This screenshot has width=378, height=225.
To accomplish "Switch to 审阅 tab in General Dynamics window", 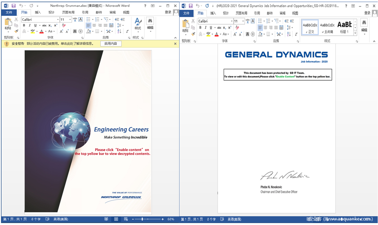I will coord(282,13).
